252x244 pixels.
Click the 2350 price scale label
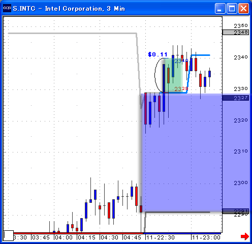pyautogui.click(x=241, y=26)
